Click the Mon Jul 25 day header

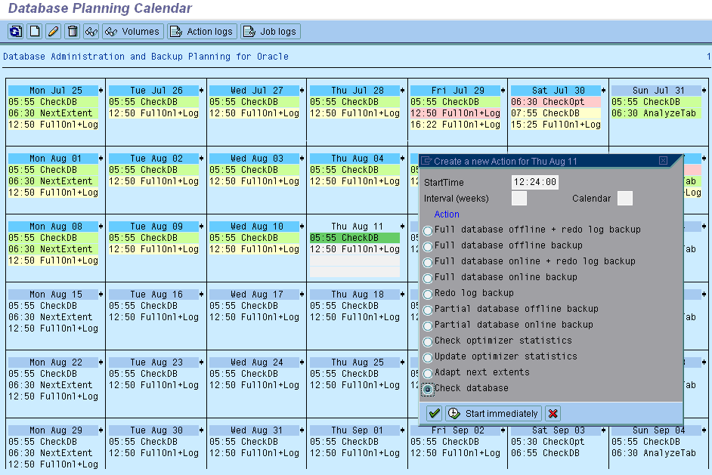pyautogui.click(x=53, y=91)
